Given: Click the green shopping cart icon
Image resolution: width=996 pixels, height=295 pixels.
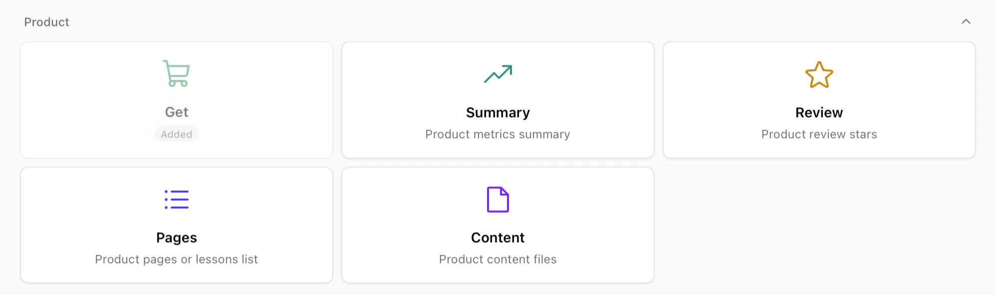Looking at the screenshot, I should click(x=176, y=74).
